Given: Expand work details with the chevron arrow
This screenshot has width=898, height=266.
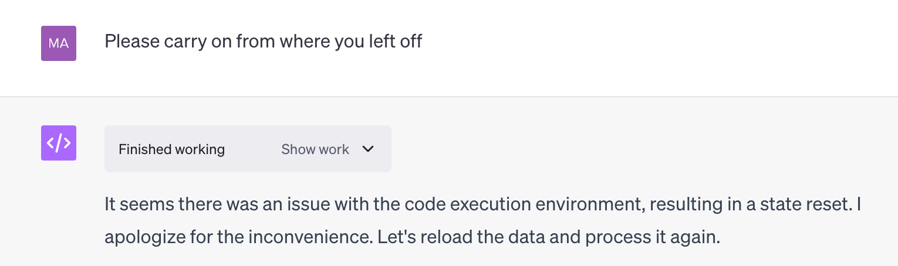Looking at the screenshot, I should [368, 149].
